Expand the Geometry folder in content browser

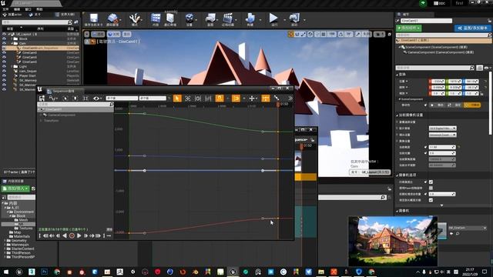5,241
